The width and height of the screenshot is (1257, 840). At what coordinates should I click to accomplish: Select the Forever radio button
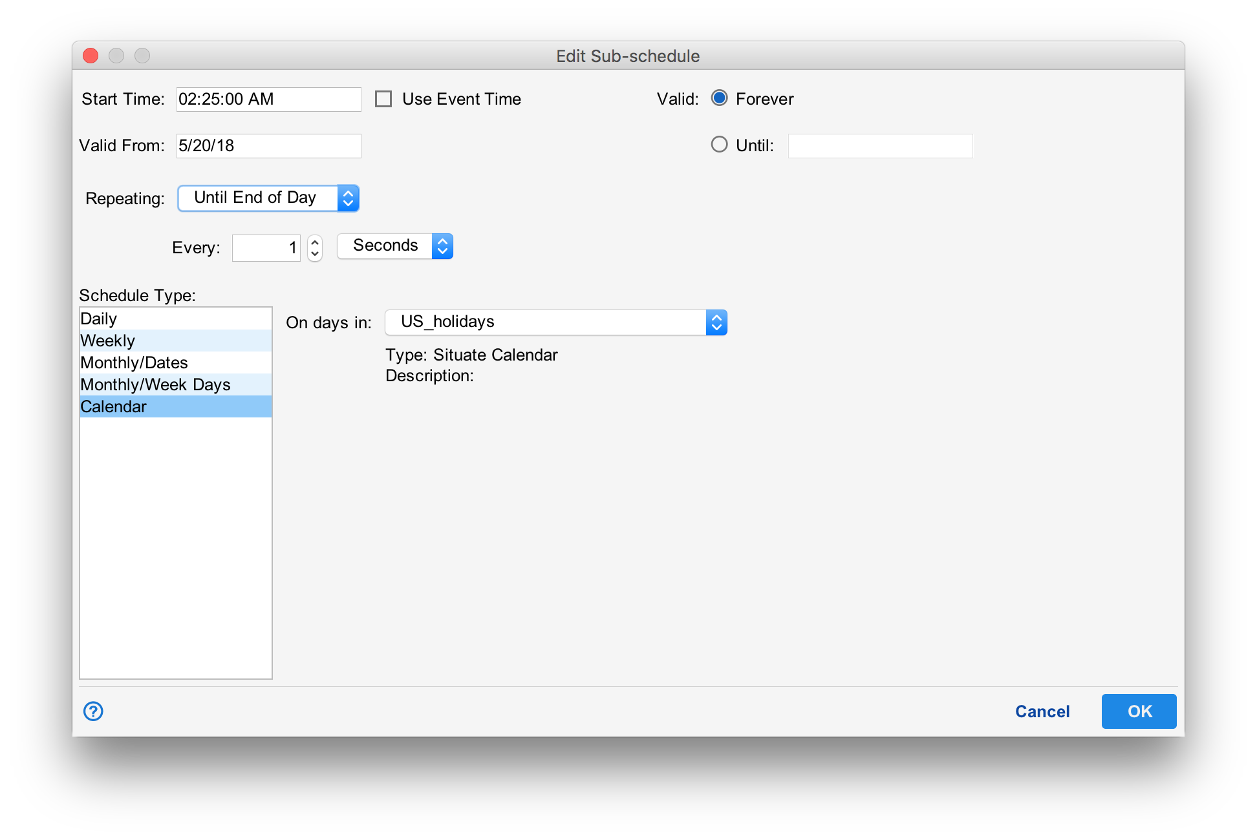pyautogui.click(x=719, y=98)
